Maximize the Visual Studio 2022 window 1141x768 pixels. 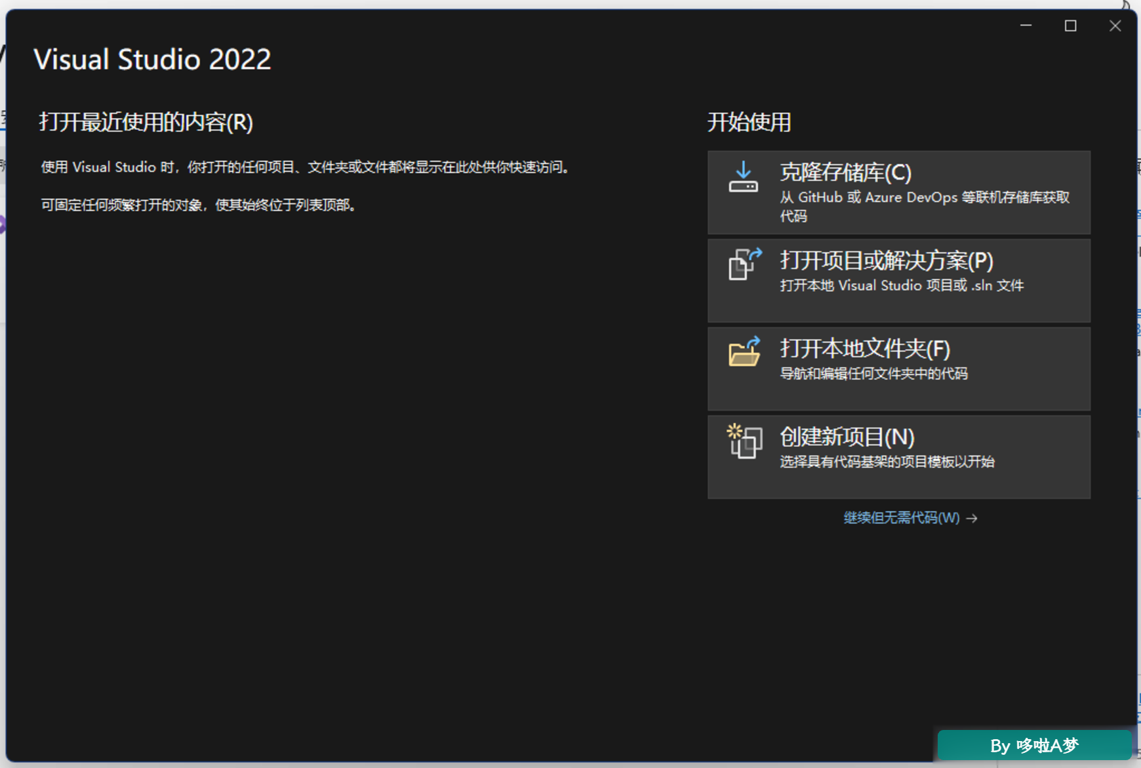tap(1070, 26)
